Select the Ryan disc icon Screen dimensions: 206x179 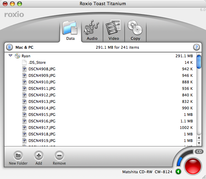coord(18,56)
